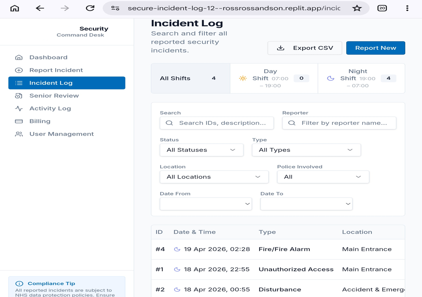Viewport: 422px width, 297px height.
Task: Open the Date From picker
Action: click(x=206, y=204)
